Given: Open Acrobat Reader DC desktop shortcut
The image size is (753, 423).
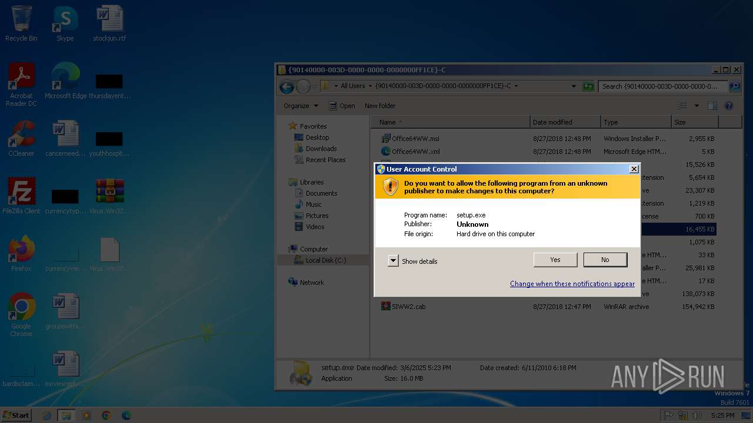Looking at the screenshot, I should 21,85.
